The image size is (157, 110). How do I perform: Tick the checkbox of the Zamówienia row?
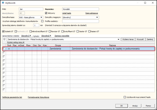click(4, 48)
